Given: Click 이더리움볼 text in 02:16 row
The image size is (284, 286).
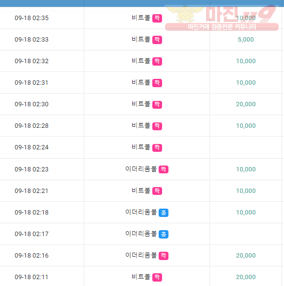Looking at the screenshot, I should tap(141, 255).
